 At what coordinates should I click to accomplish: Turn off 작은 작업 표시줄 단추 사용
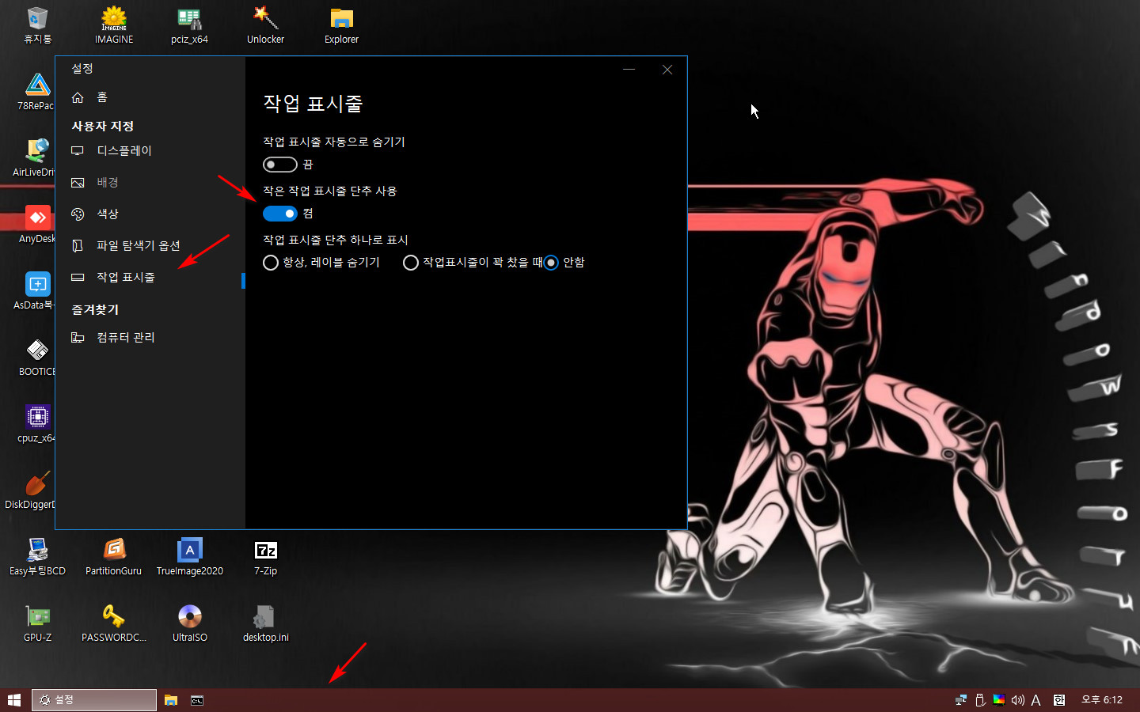tap(280, 214)
